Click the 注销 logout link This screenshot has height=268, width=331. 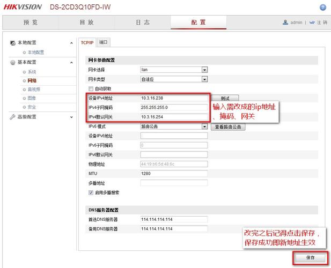tap(322, 23)
